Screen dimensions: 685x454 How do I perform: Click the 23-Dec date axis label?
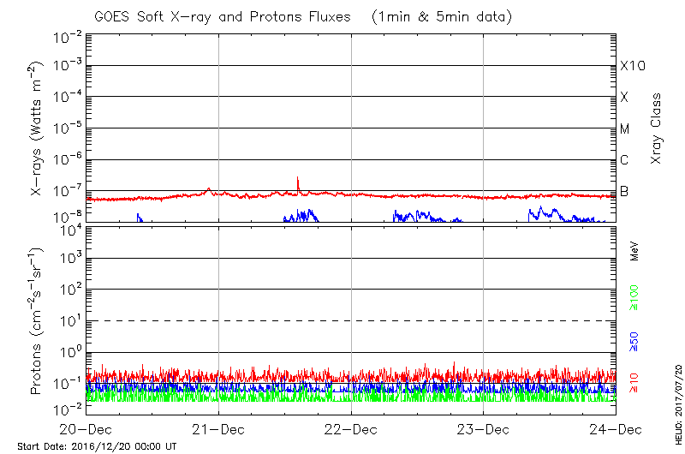coord(484,428)
